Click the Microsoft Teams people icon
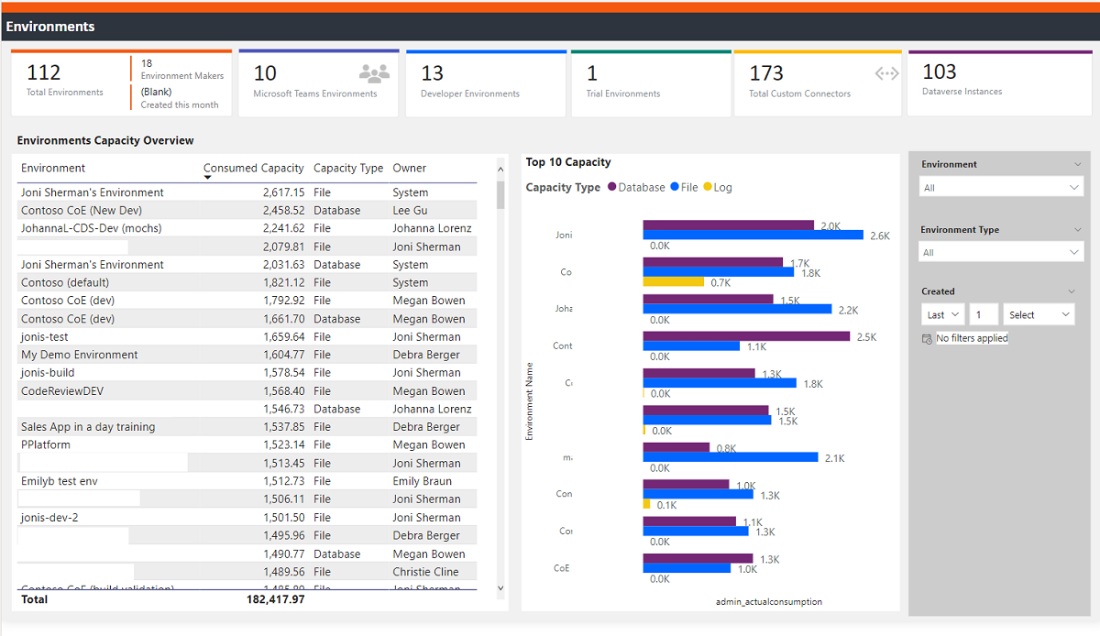1100x636 pixels. point(374,73)
